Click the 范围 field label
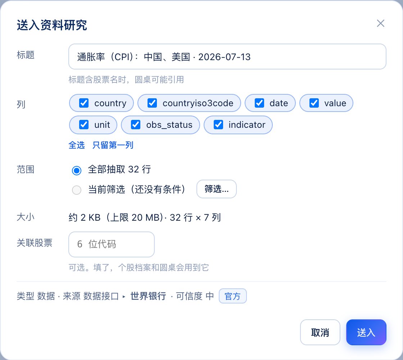 coord(26,170)
